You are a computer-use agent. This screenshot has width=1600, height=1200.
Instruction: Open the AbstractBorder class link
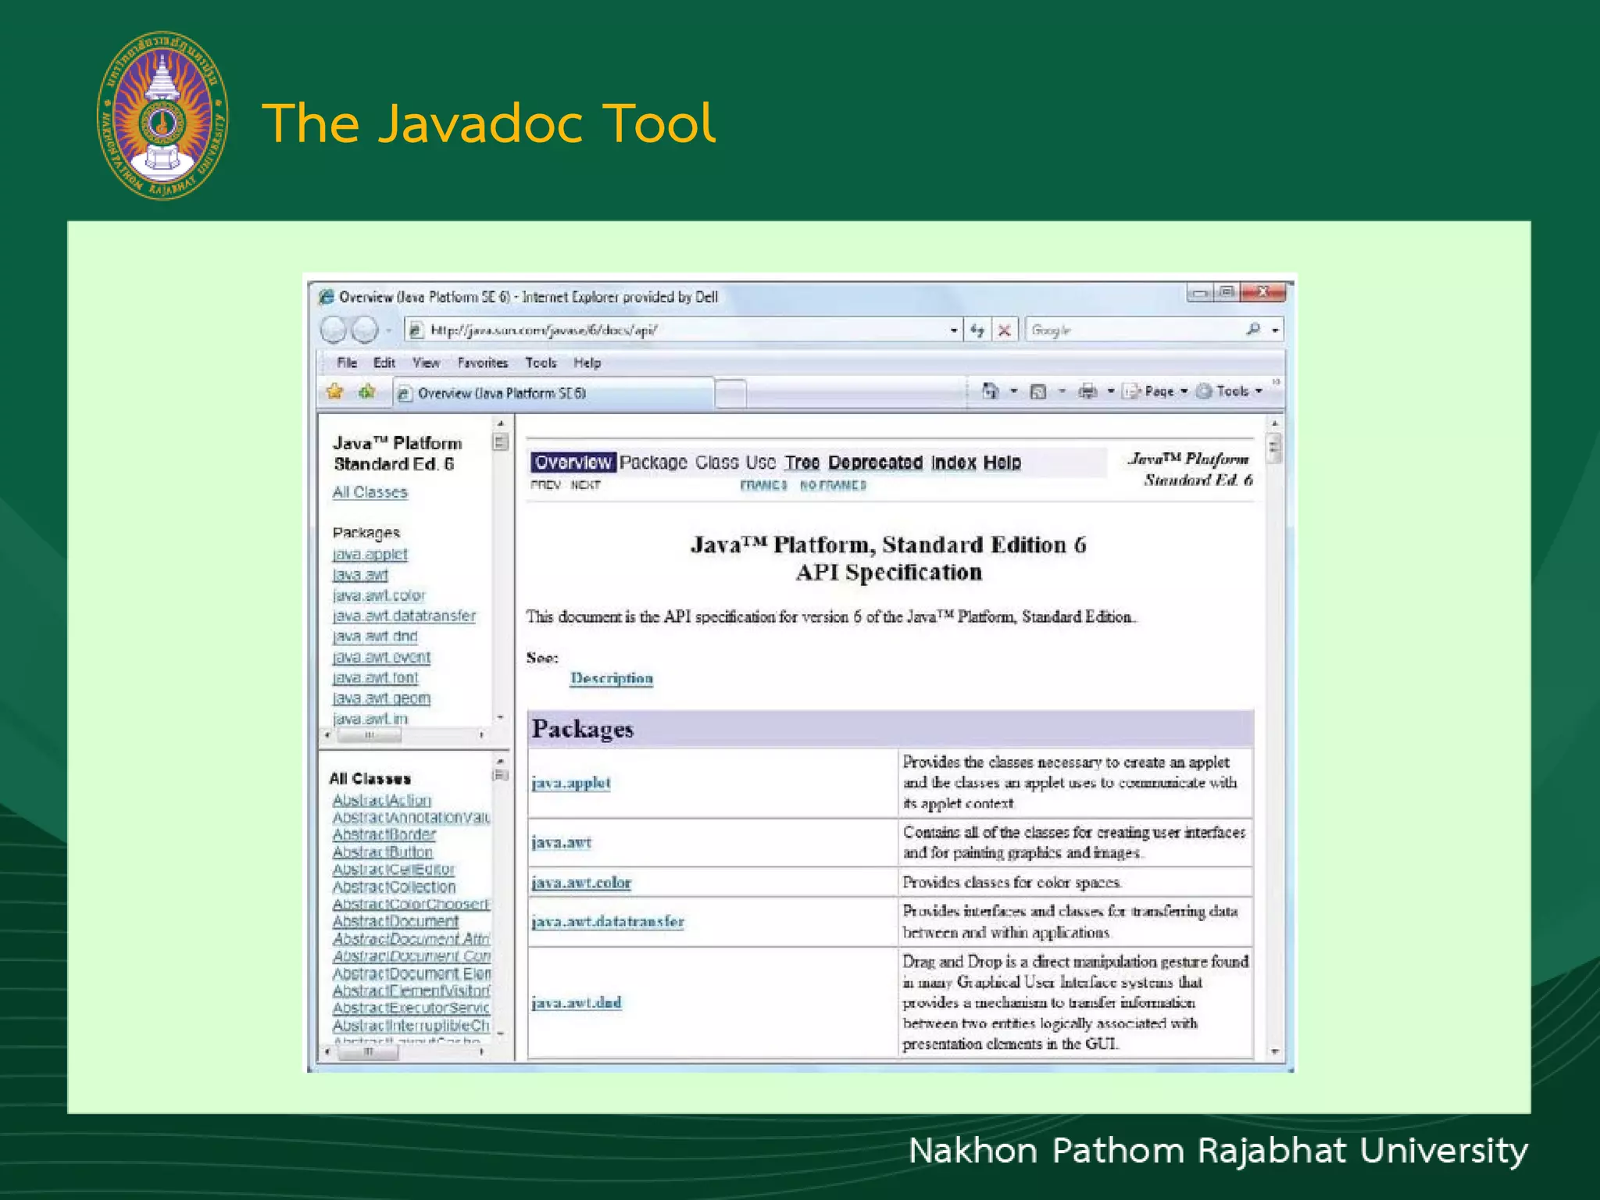(384, 834)
